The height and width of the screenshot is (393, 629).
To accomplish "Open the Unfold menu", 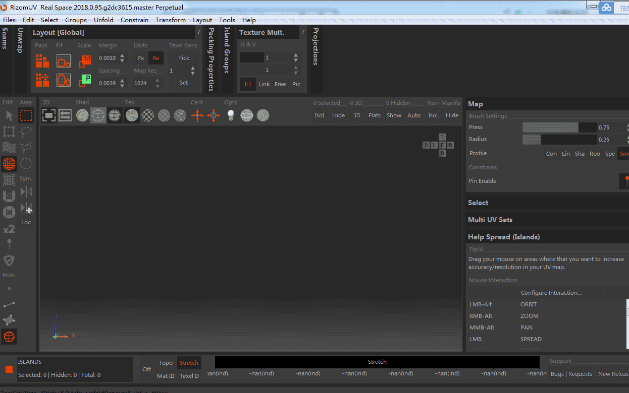I will click(103, 20).
